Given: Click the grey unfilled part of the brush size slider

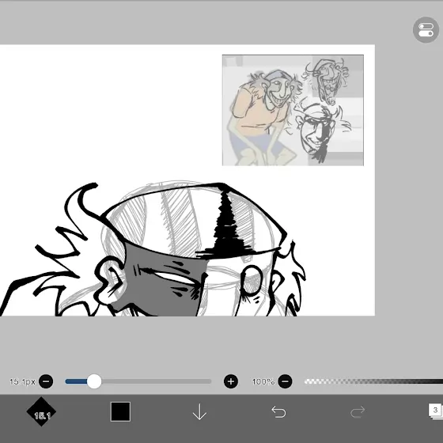Looking at the screenshot, I should click(x=157, y=381).
